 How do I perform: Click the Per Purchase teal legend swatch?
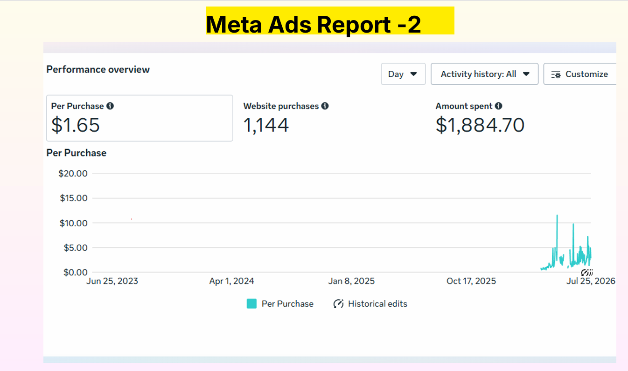click(x=251, y=304)
